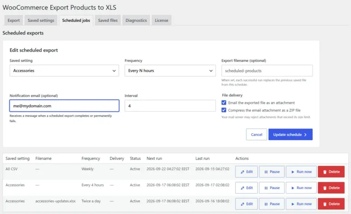Click last run 2026-09-15 04:27:02
Image resolution: width=351 pixels, height=214 pixels.
click(x=213, y=169)
